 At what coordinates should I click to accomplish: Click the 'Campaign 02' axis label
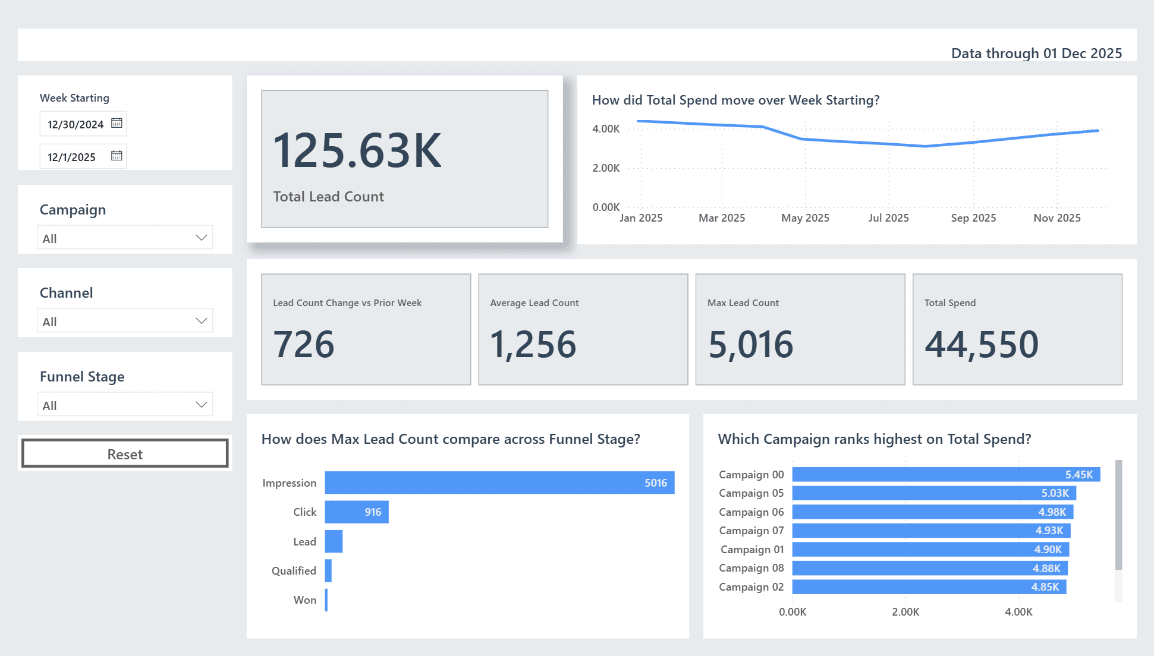pos(751,586)
